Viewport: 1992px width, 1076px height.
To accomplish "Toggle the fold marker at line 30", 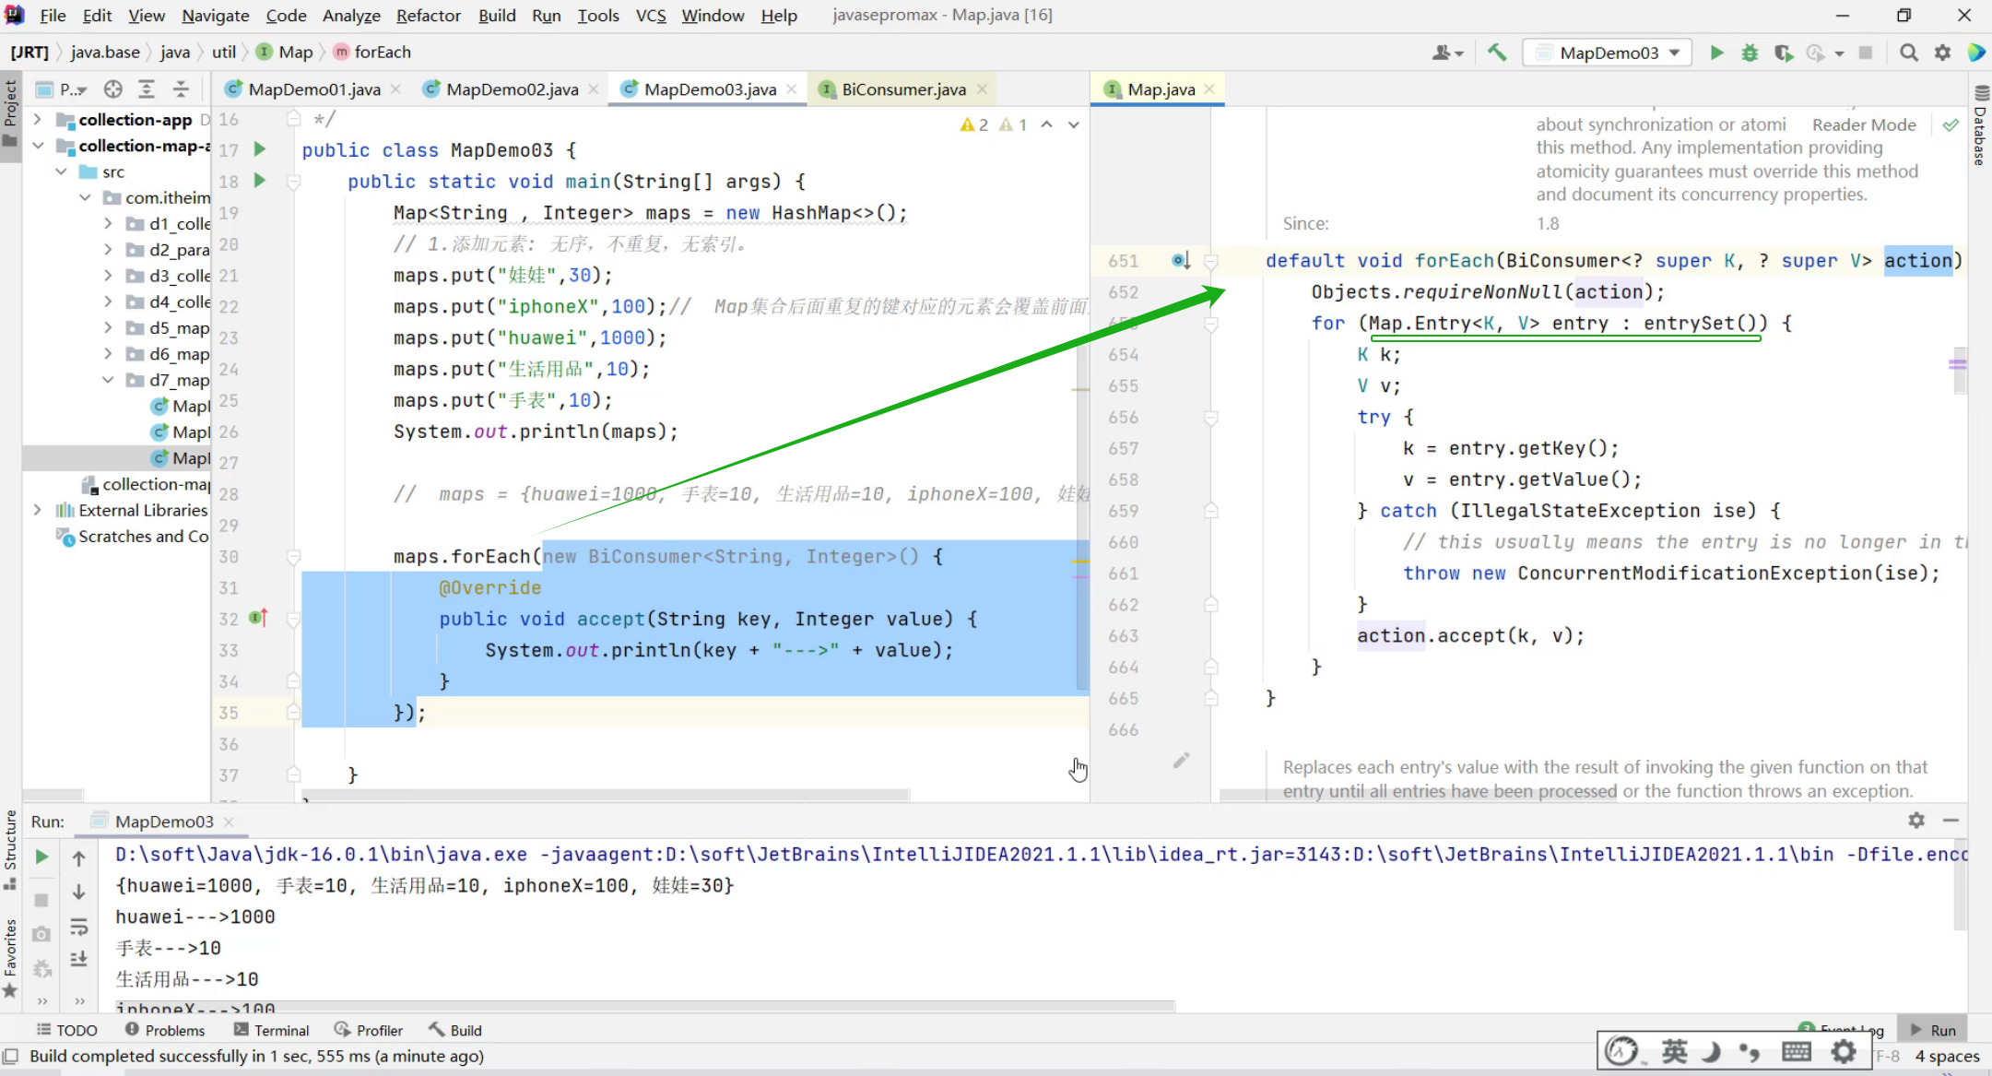I will point(293,557).
